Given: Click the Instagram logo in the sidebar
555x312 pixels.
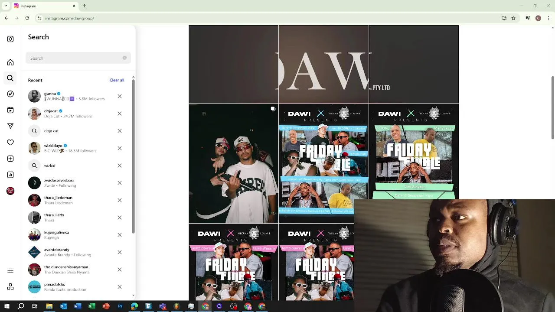Looking at the screenshot, I should coord(10,39).
